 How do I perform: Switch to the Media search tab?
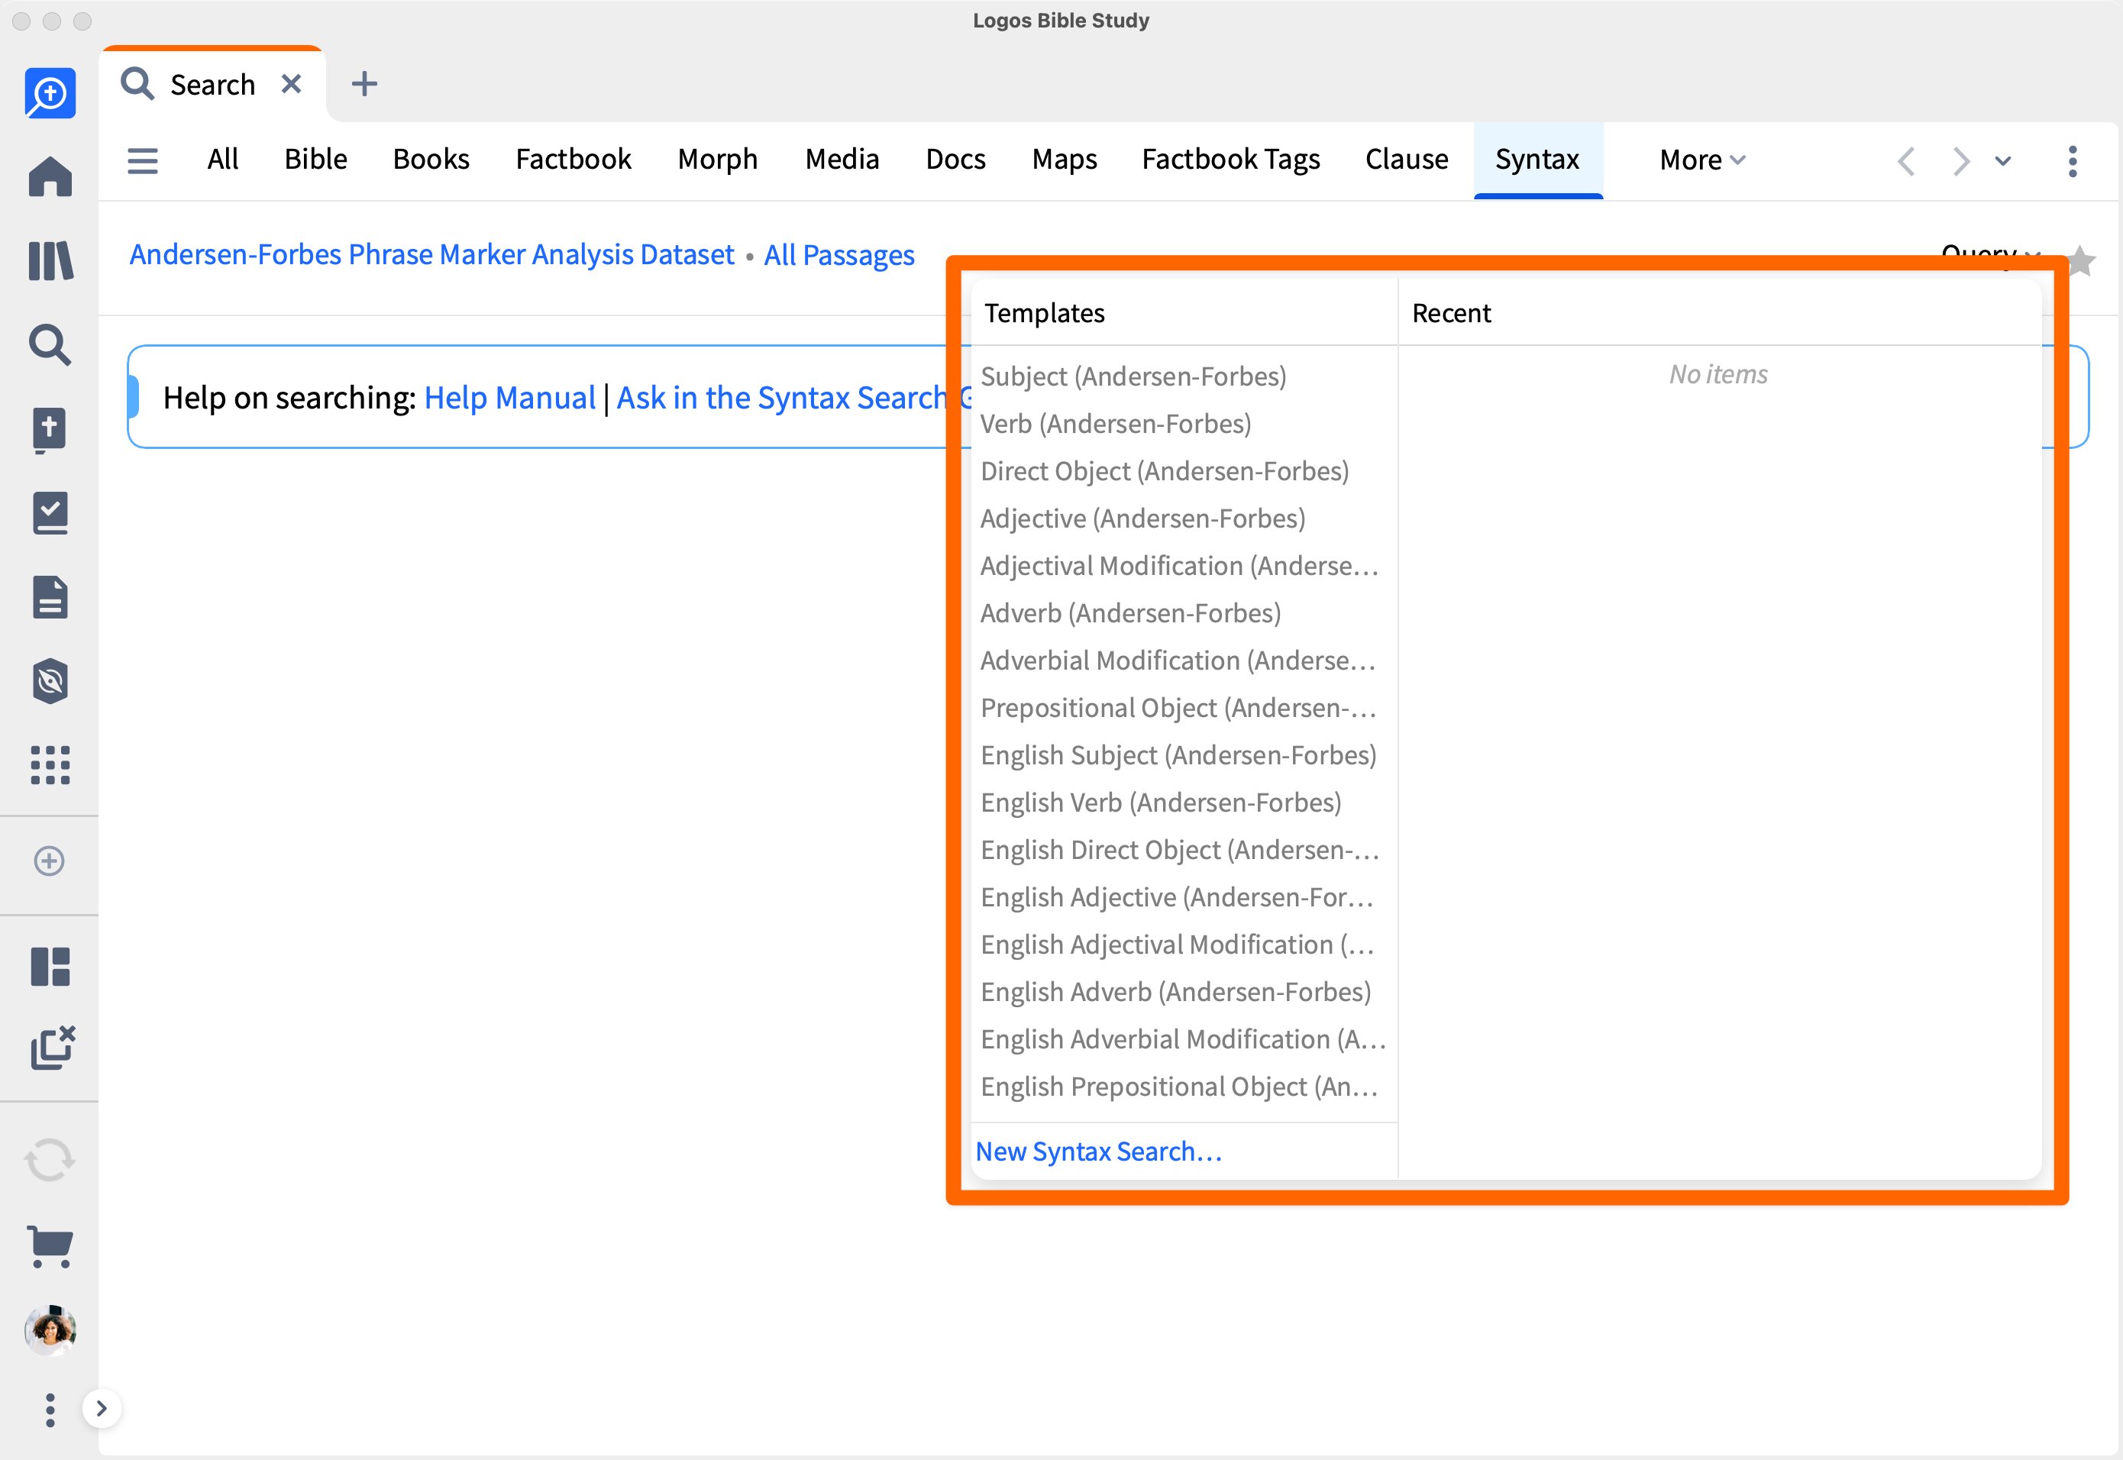click(842, 159)
